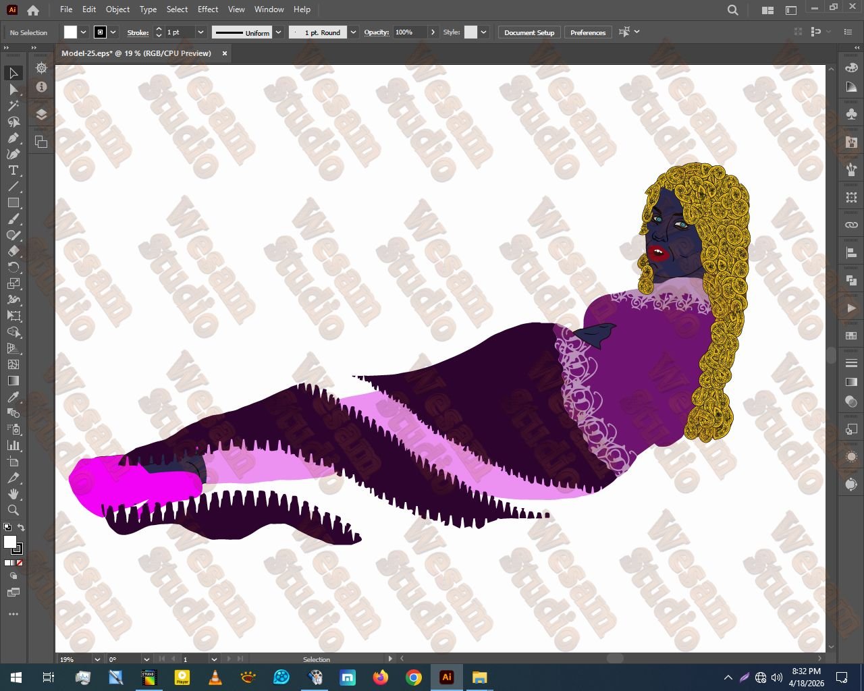Open the Effect menu
The image size is (864, 691).
(x=208, y=9)
